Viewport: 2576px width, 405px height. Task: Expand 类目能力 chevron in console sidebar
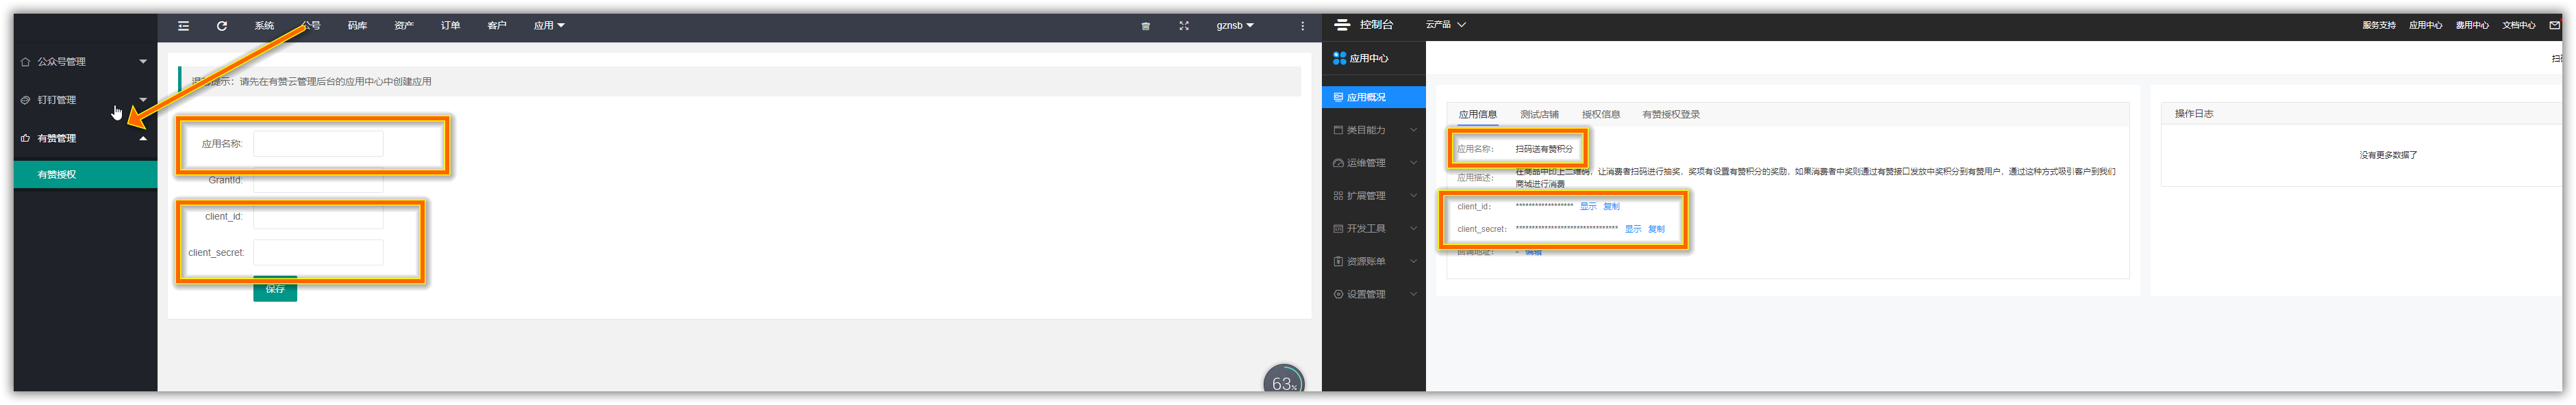coord(1413,130)
